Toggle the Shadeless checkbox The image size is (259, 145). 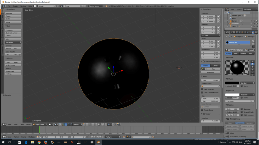pos(242,109)
